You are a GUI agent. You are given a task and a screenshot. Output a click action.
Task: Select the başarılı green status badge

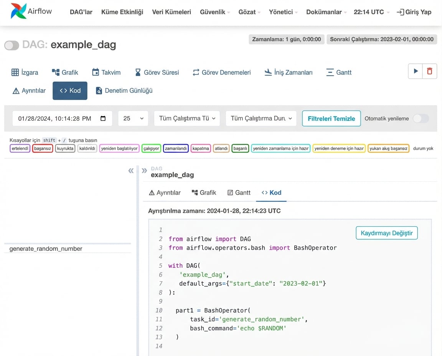point(240,148)
